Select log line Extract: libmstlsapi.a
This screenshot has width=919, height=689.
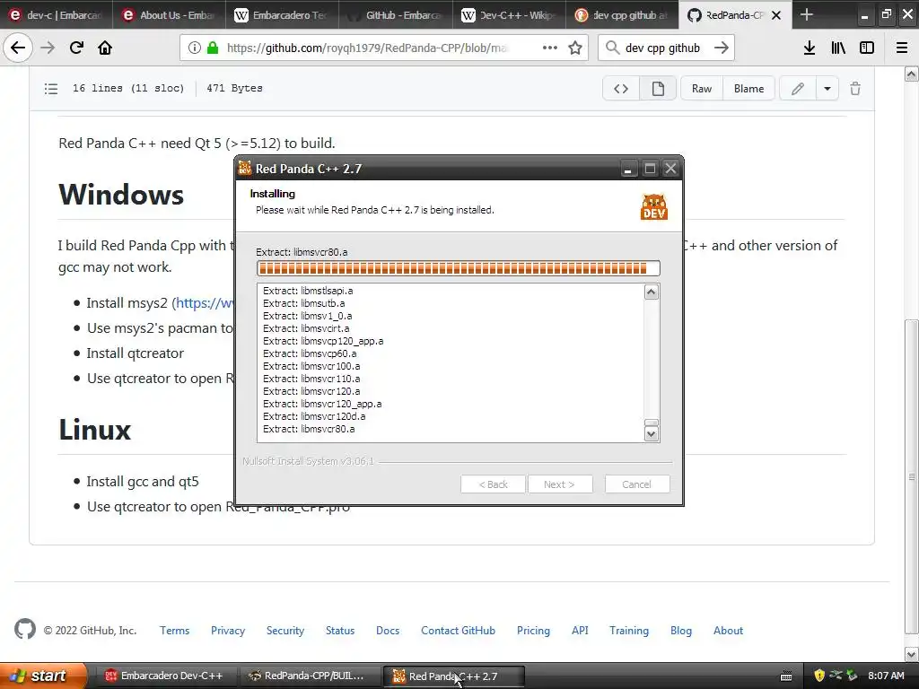coord(308,291)
